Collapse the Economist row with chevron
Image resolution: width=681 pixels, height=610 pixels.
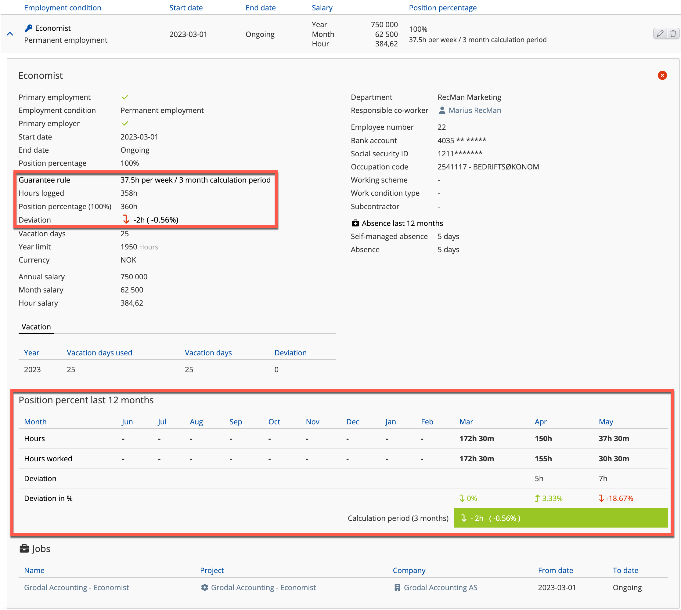[x=10, y=34]
